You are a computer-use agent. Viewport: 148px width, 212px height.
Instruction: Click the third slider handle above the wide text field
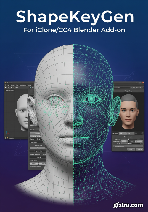pyautogui.click(x=128, y=144)
